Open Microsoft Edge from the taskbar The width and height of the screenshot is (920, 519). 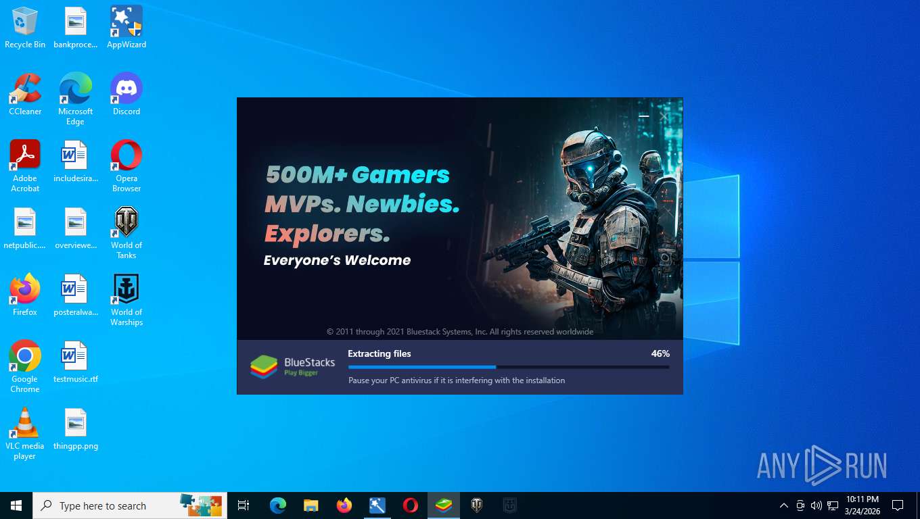pyautogui.click(x=277, y=505)
